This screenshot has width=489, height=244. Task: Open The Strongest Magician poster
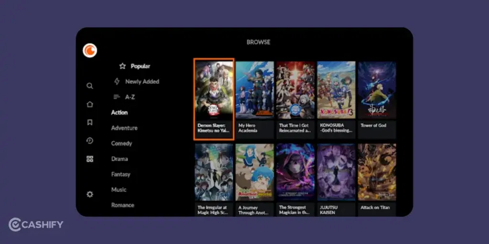[296, 172]
